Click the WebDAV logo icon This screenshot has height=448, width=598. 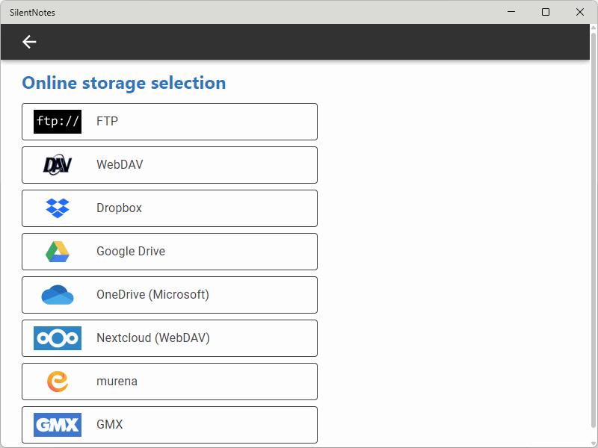click(x=58, y=165)
